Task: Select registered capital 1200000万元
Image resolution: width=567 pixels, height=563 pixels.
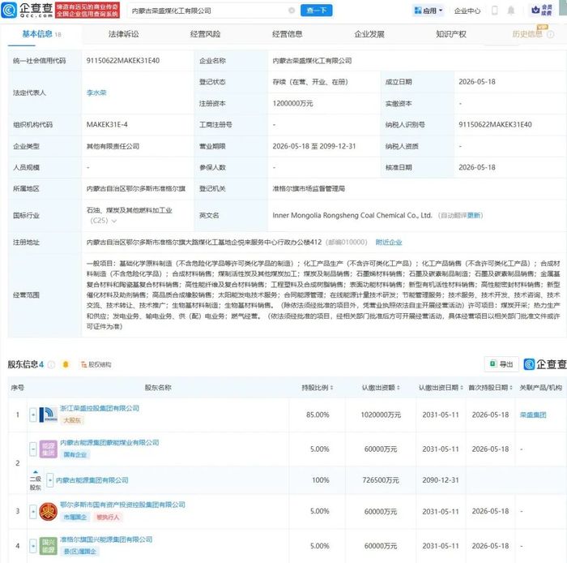Action: pyautogui.click(x=293, y=104)
